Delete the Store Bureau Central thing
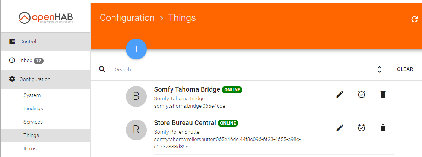Viewport: 422px width, 157px height. point(383,128)
